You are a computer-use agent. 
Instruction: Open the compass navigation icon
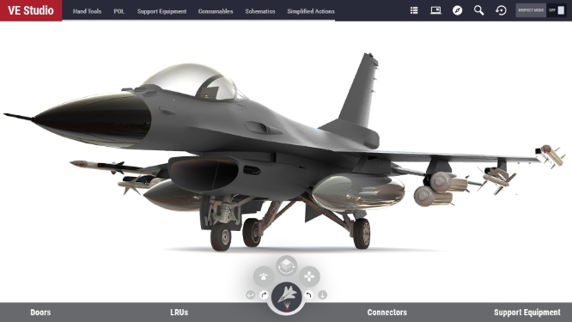click(457, 10)
